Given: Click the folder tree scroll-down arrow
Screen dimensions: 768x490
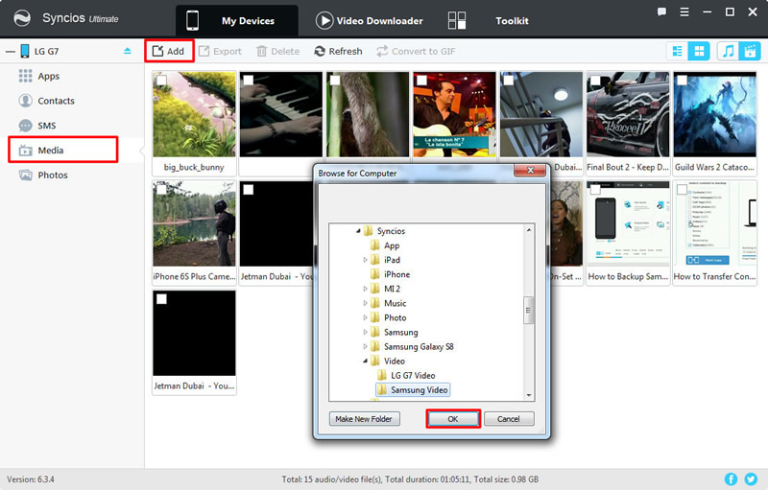Looking at the screenshot, I should point(529,395).
